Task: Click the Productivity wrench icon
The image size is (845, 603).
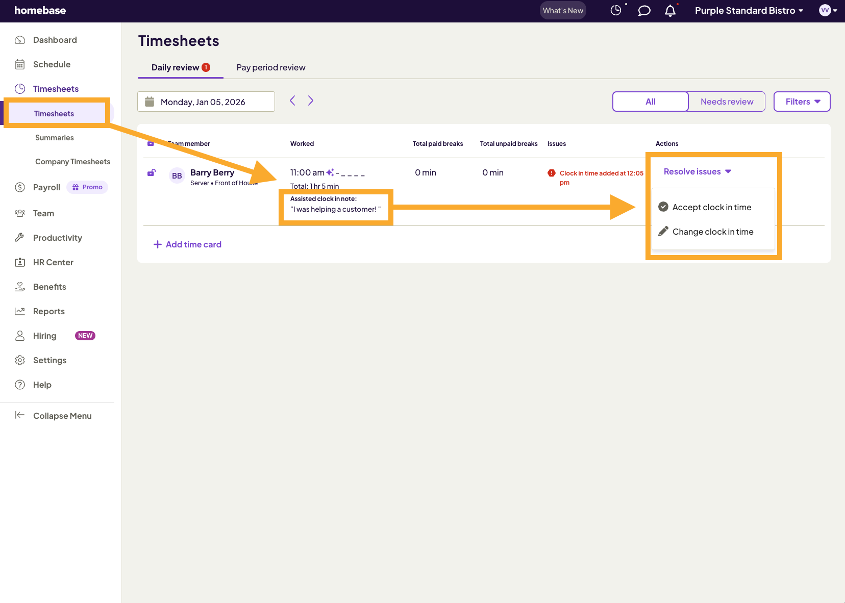Action: (20, 238)
